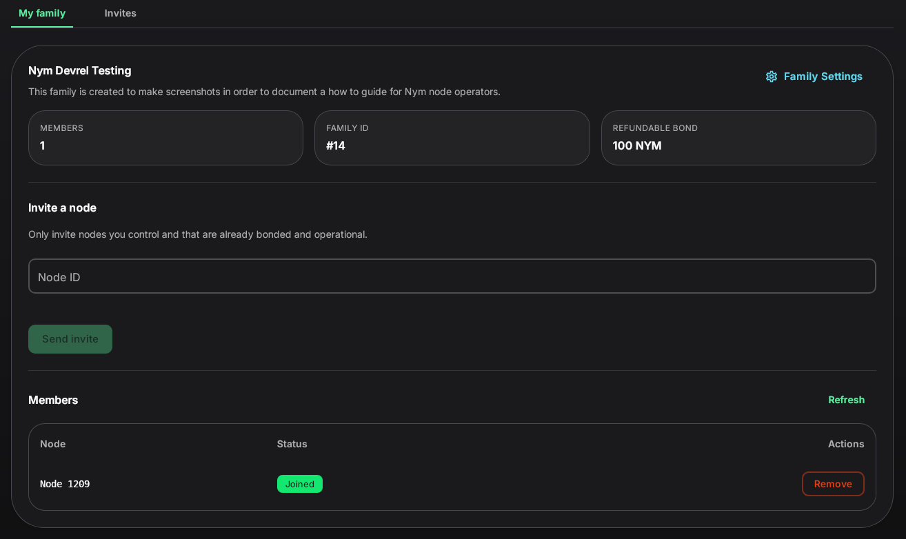Select the Node 1209 row text

65,484
